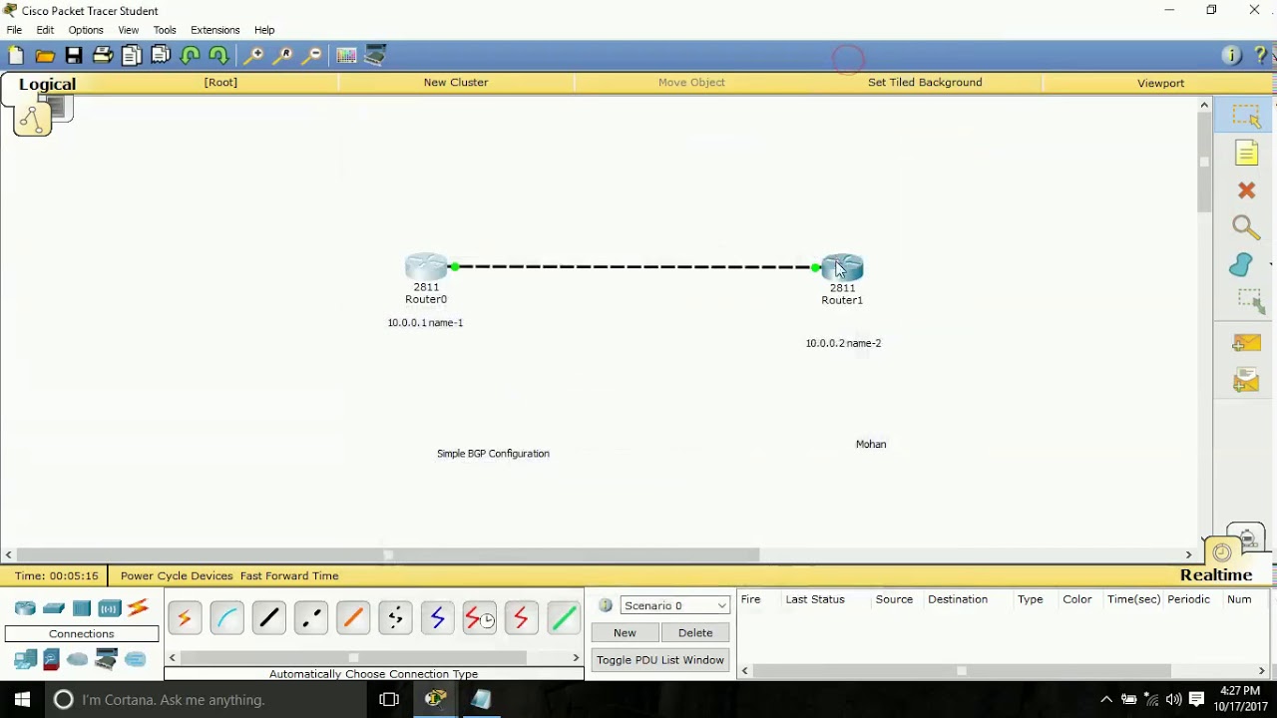This screenshot has height=718, width=1277.
Task: Select the Draw Polygon shape tool
Action: click(1242, 264)
